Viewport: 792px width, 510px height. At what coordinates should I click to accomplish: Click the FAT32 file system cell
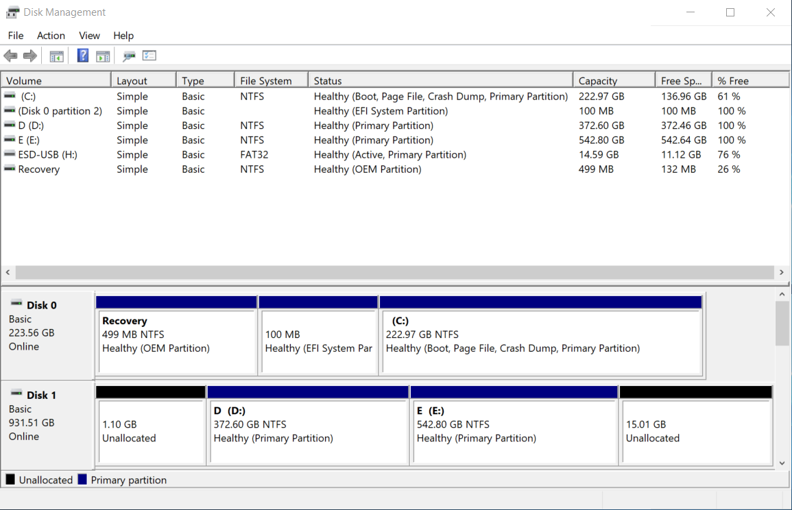pos(254,154)
